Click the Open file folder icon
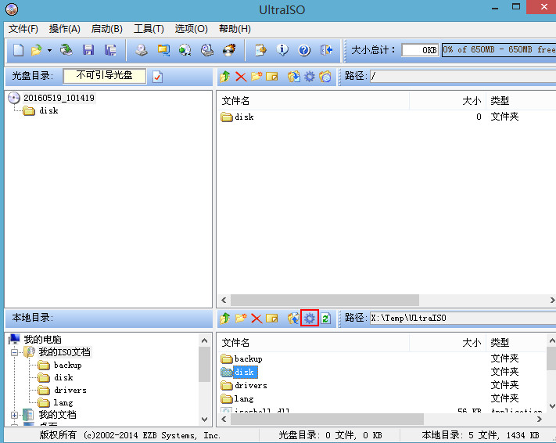 tap(36, 50)
